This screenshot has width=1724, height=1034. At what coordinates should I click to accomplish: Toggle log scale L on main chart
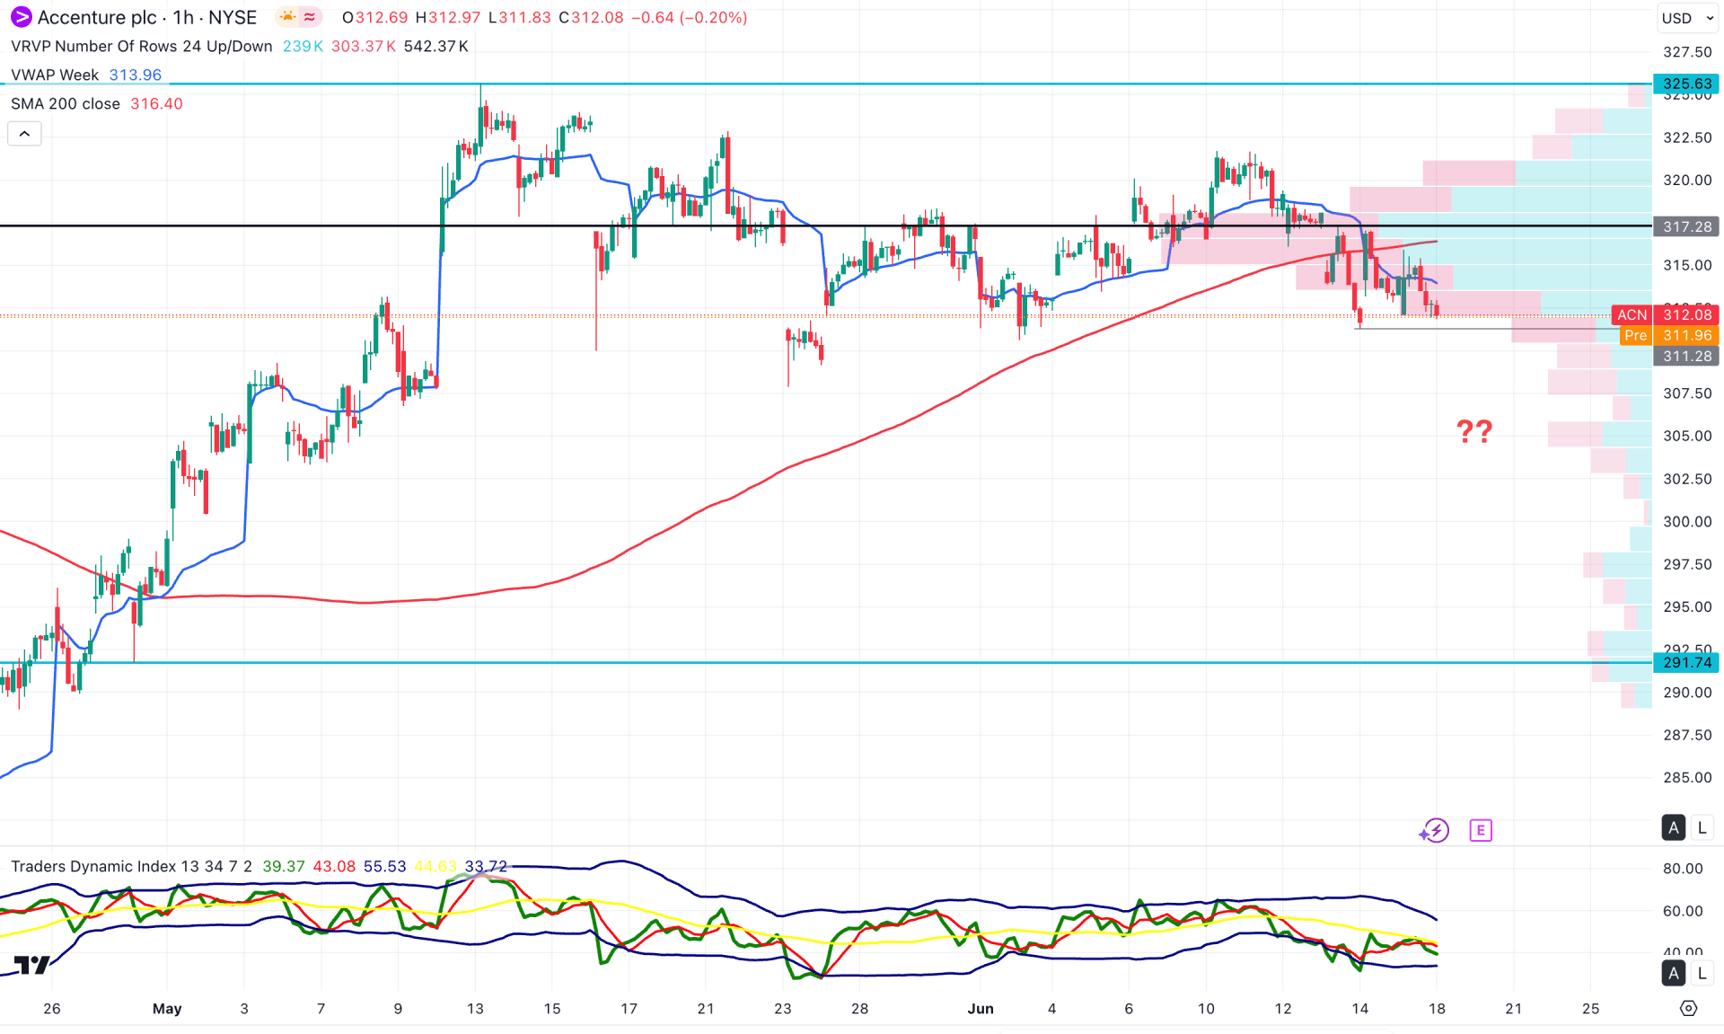(1702, 827)
